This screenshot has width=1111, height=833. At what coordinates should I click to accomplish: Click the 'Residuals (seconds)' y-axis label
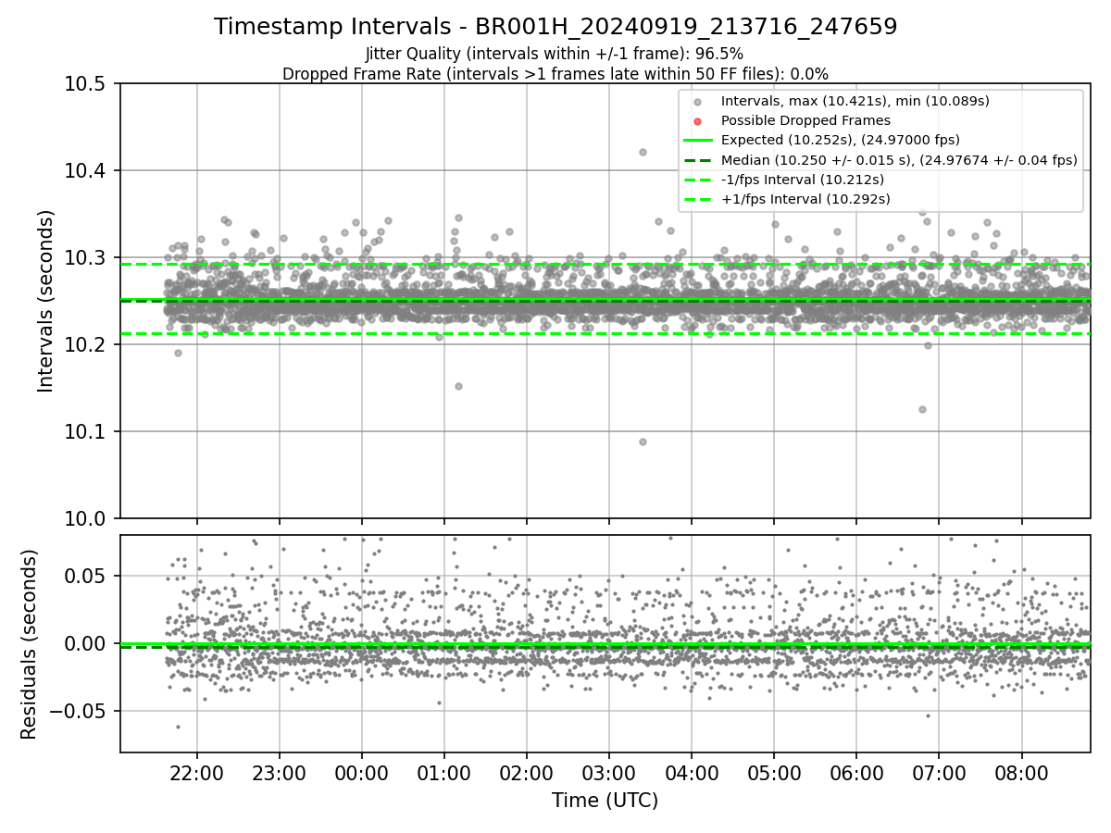click(x=29, y=644)
